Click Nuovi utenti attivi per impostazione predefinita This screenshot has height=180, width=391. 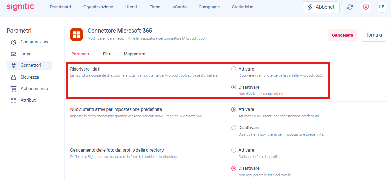pos(116,109)
